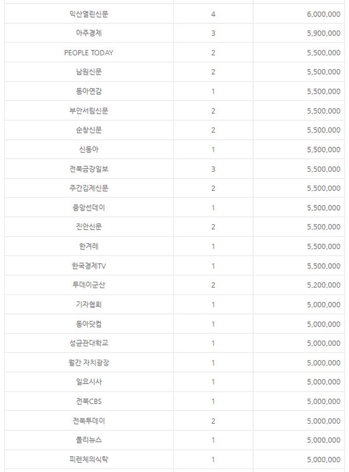This screenshot has height=472, width=349.
Task: Click the 중앙선데이 row label
Action: click(88, 208)
